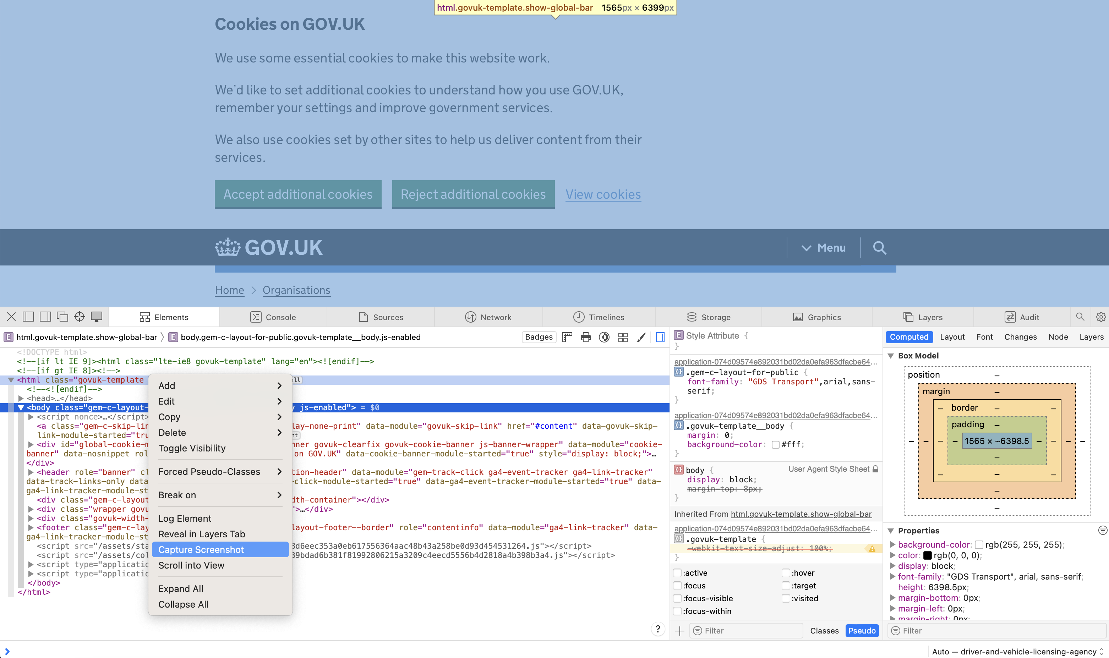Toggle the details sidebar icon
Screen dimensions: 1109x658
660,337
